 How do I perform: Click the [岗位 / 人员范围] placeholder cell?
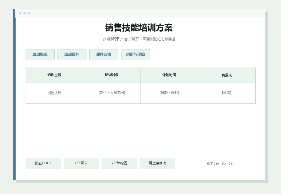[x=112, y=93]
